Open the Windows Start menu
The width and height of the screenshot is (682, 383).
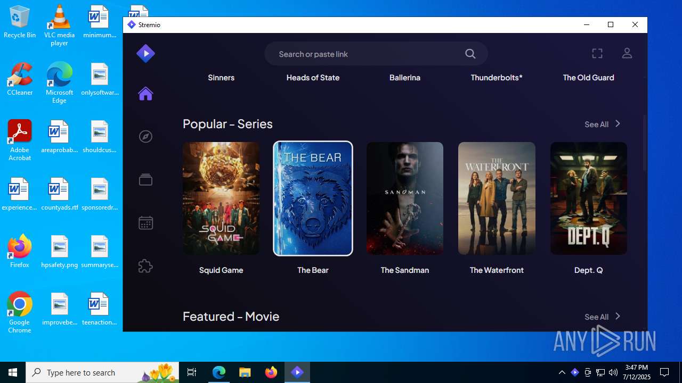[x=13, y=372]
